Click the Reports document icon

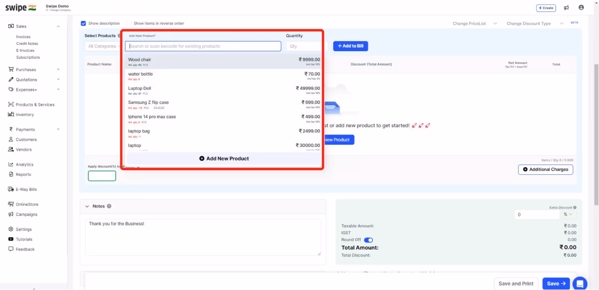click(x=11, y=174)
